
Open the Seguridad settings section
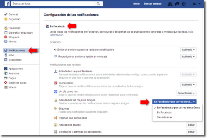click(x=14, y=19)
